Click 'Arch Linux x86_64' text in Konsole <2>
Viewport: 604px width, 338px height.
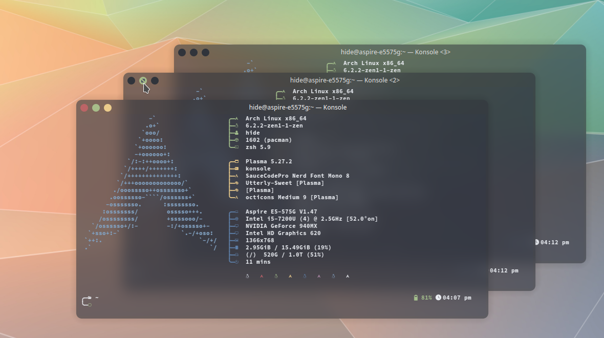click(323, 91)
